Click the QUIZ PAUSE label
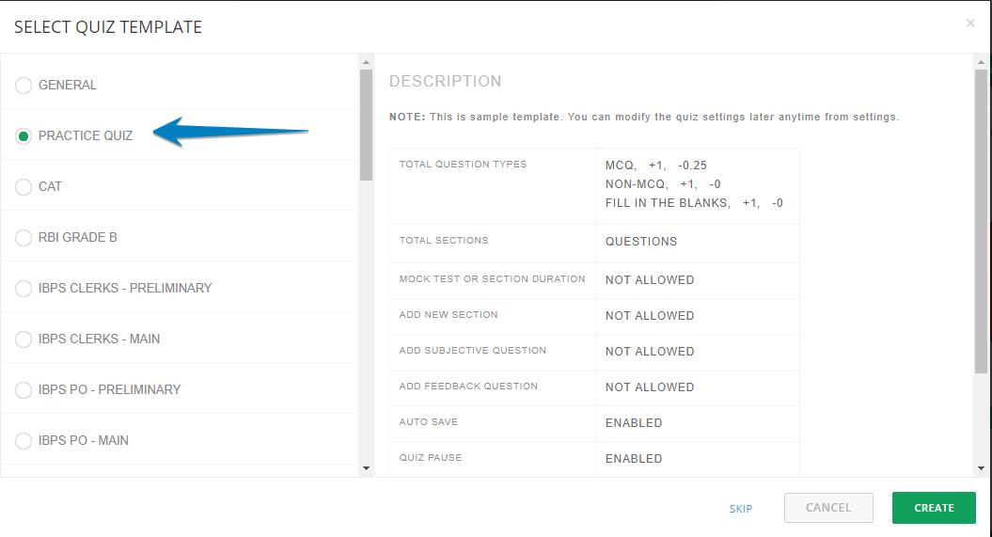This screenshot has height=537, width=992. (431, 457)
